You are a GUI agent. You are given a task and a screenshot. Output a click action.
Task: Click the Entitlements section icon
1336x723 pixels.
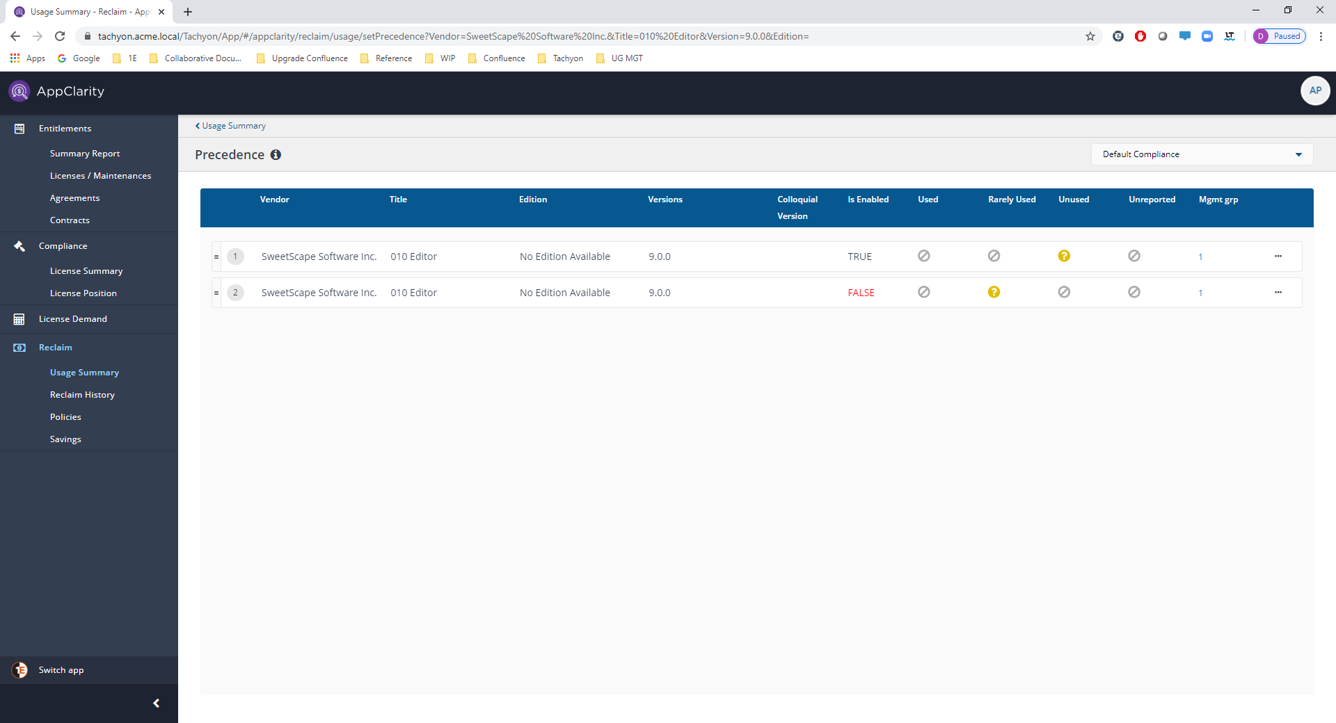coord(19,129)
